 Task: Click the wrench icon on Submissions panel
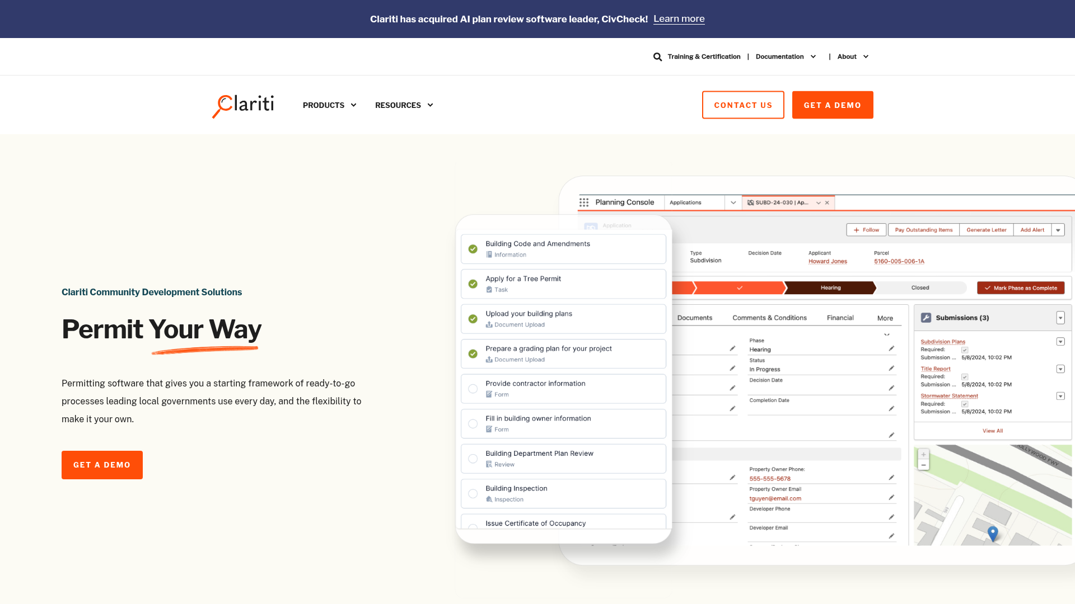(926, 318)
